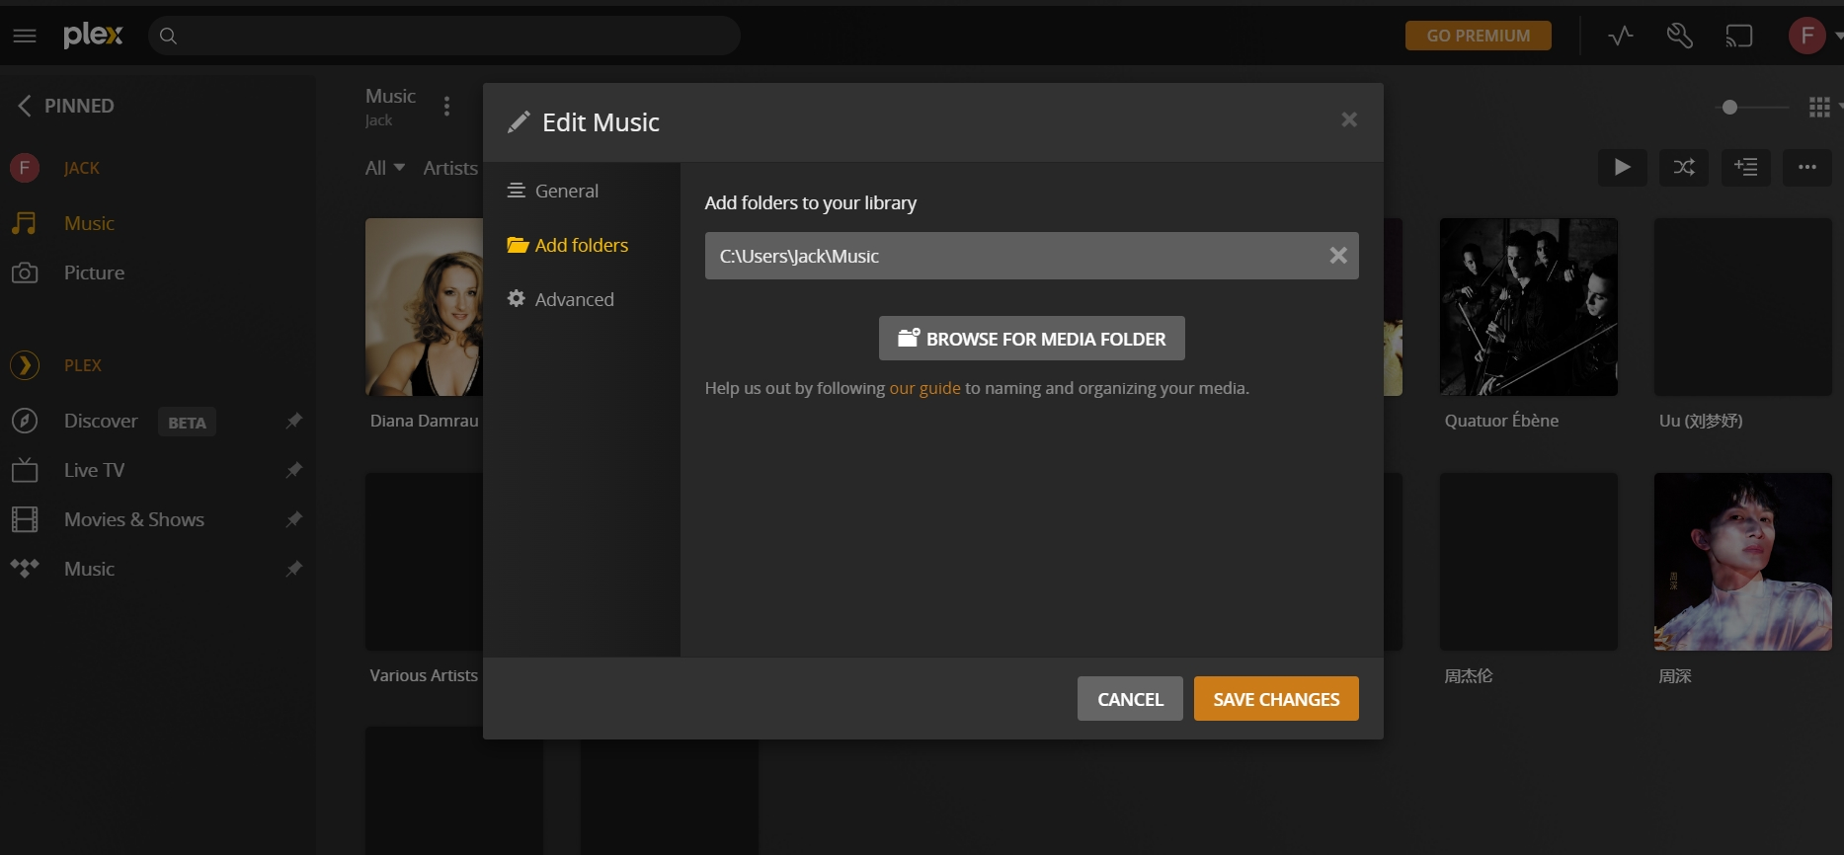Click Save Changes
Viewport: 1844px width, 855px height.
point(1276,699)
